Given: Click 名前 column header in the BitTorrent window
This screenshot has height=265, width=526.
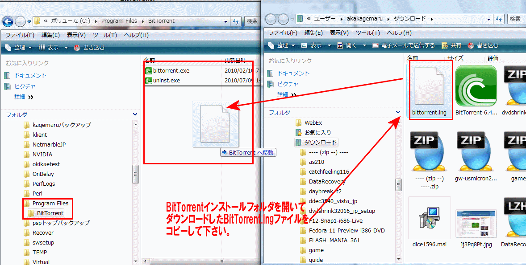Looking at the screenshot, I should tap(150, 60).
